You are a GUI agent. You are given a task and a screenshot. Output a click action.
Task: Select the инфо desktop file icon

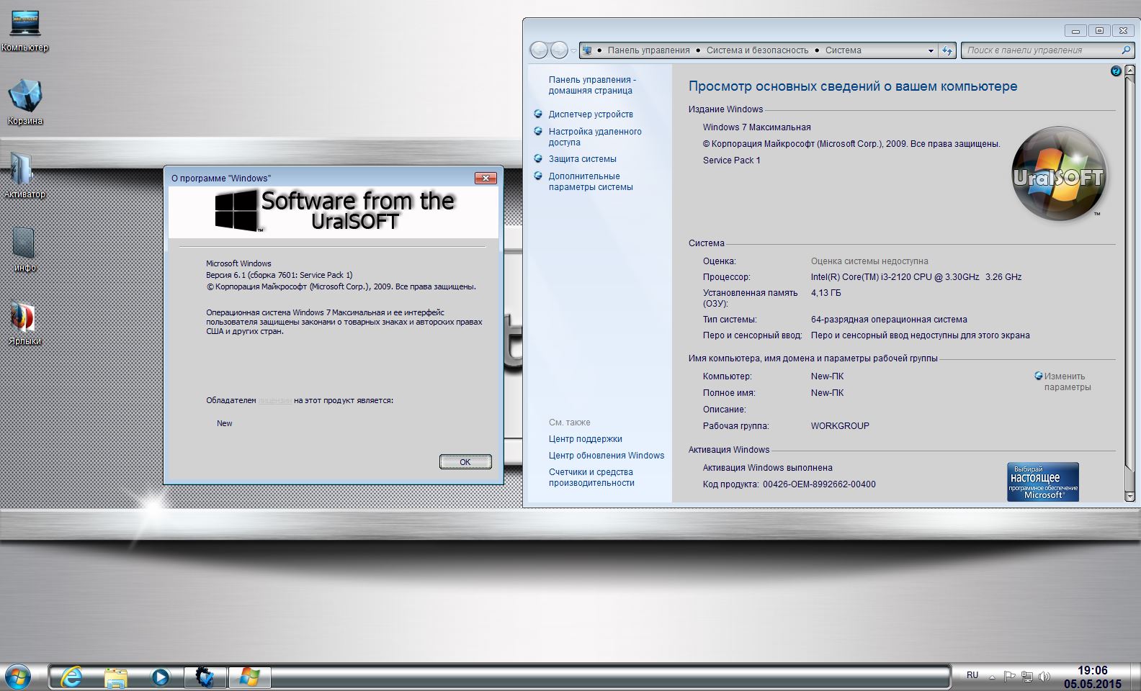point(24,250)
